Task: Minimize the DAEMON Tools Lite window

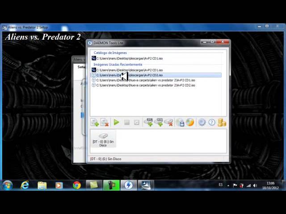Action: tap(205, 42)
